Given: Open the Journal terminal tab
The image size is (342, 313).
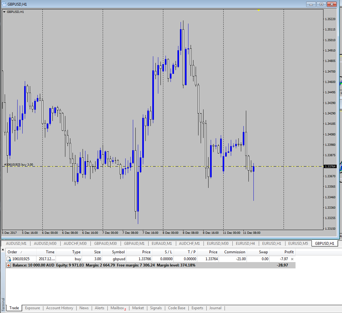Looking at the screenshot, I should (x=215, y=308).
